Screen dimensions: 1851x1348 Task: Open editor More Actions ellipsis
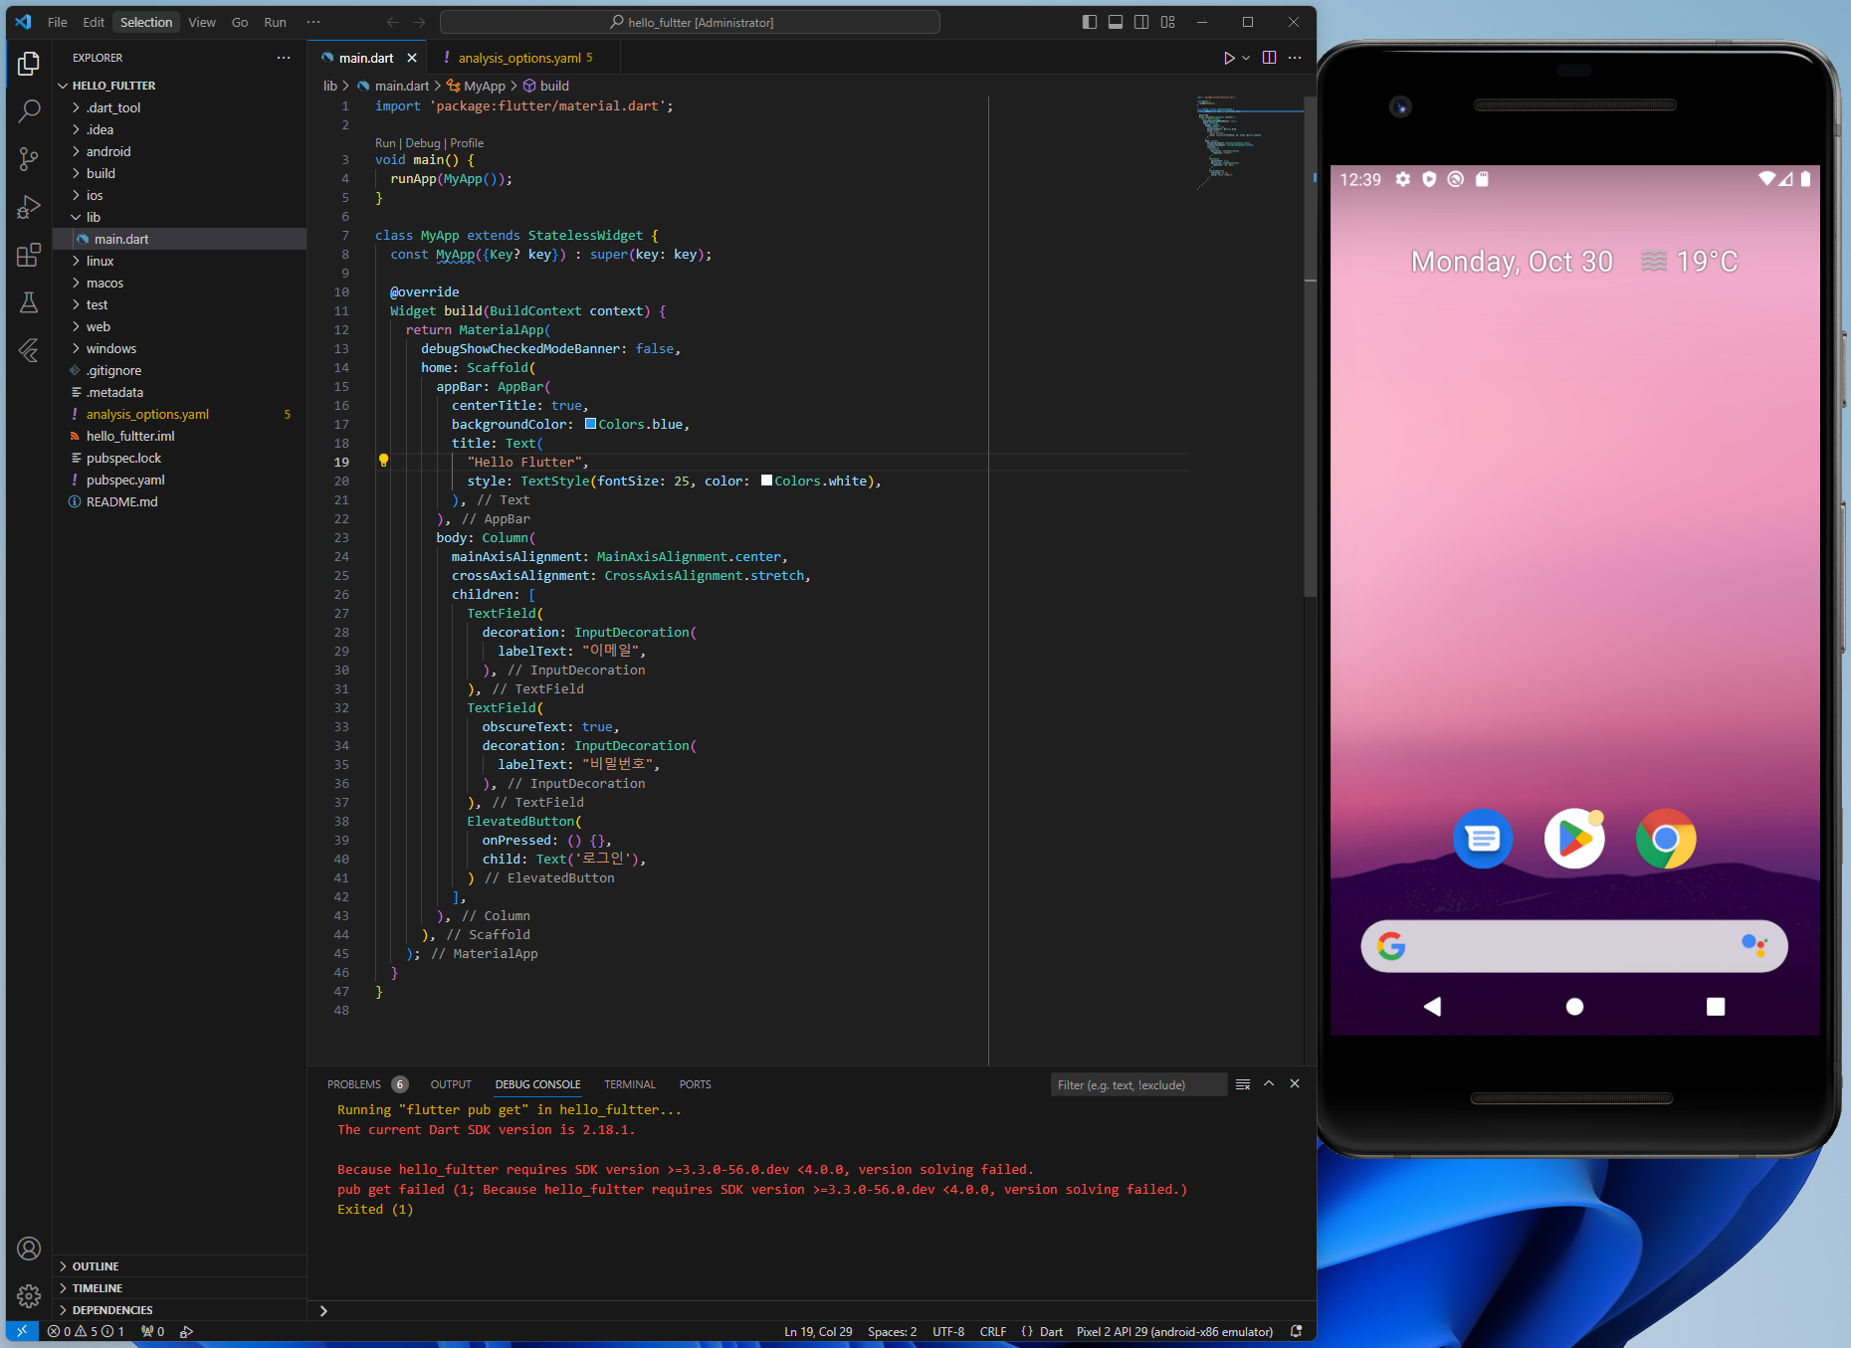pyautogui.click(x=1295, y=58)
